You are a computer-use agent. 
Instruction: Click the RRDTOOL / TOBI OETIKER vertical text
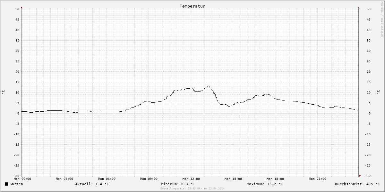(382, 19)
